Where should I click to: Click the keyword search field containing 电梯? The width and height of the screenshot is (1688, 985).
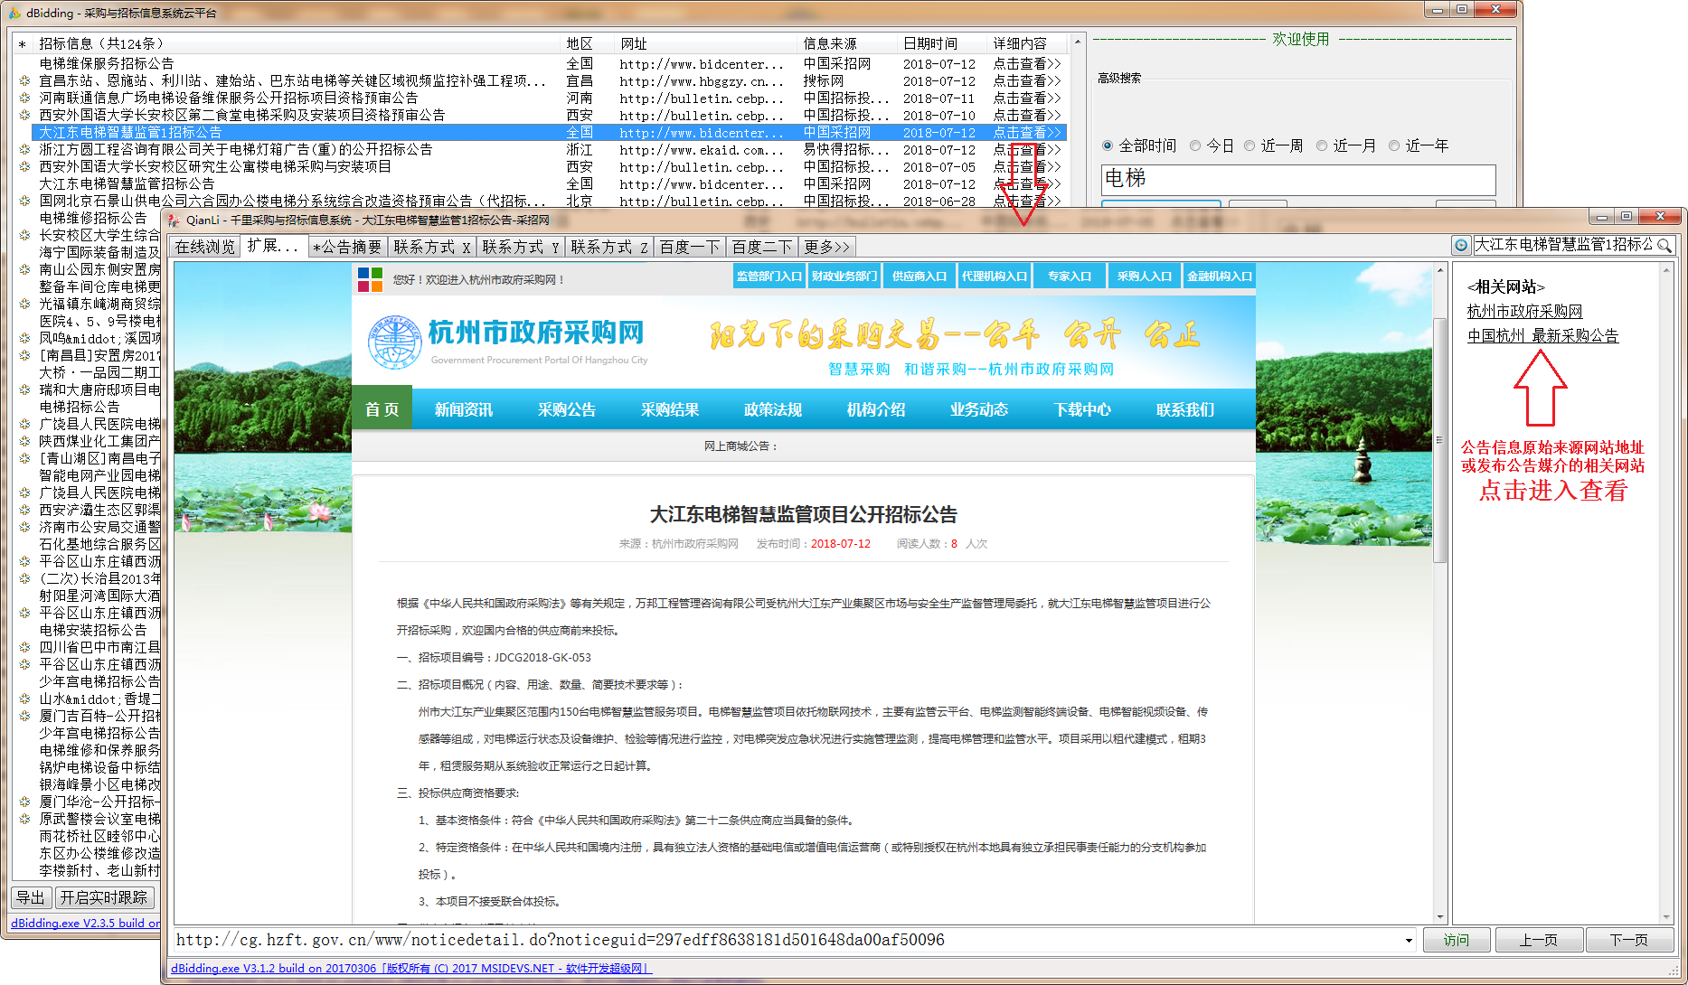1298,179
